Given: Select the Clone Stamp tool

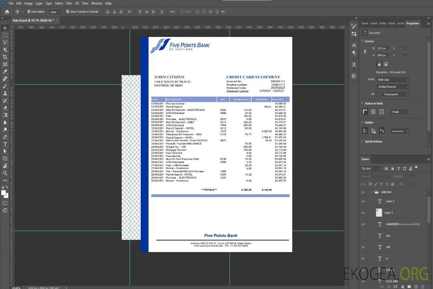Looking at the screenshot, I should [x=5, y=94].
